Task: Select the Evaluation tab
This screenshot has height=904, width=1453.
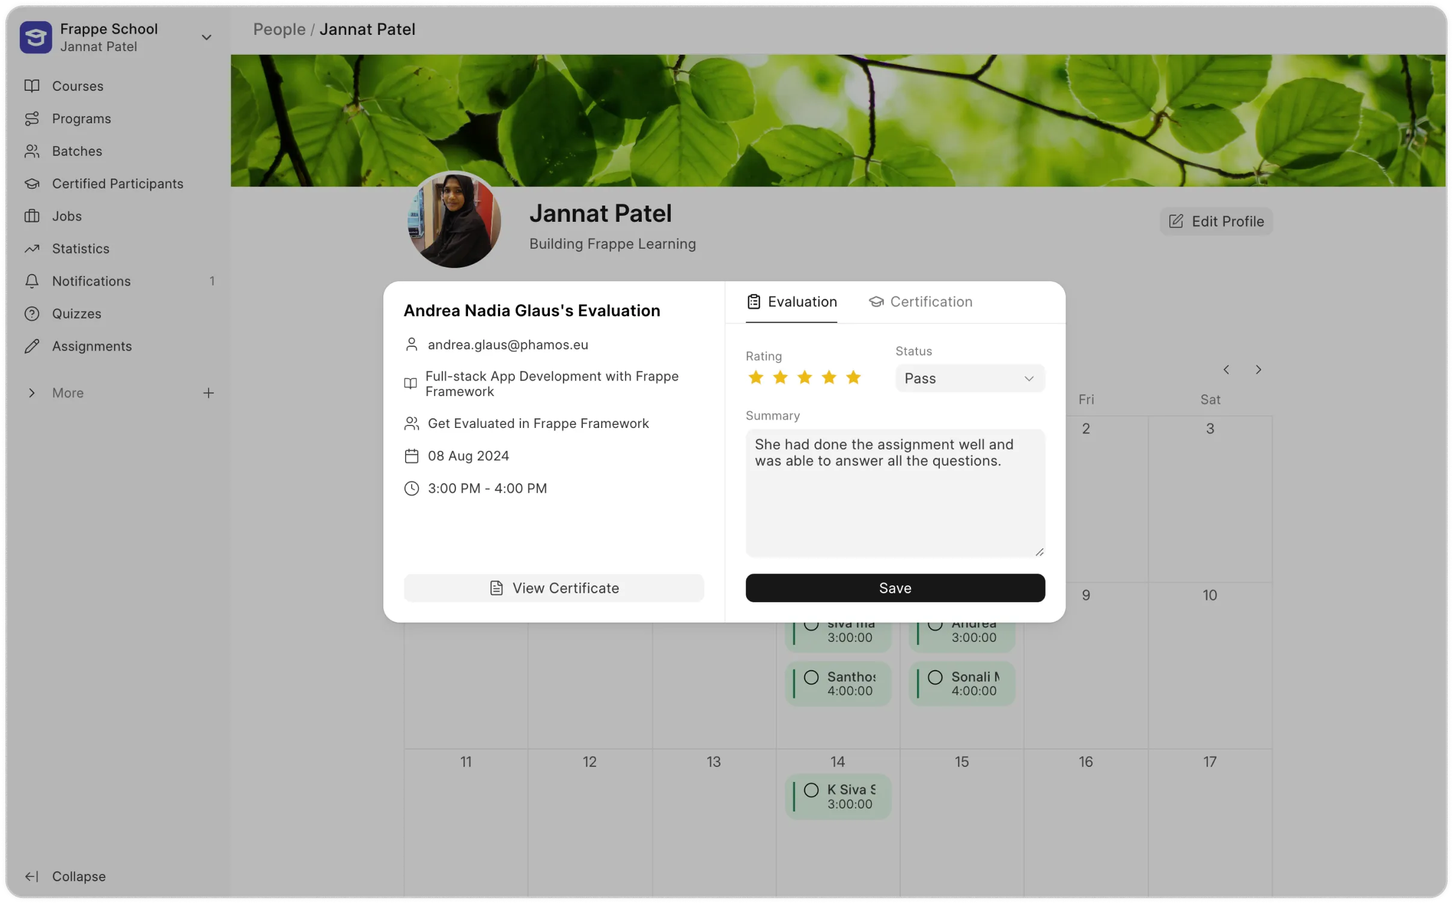Action: coord(791,302)
